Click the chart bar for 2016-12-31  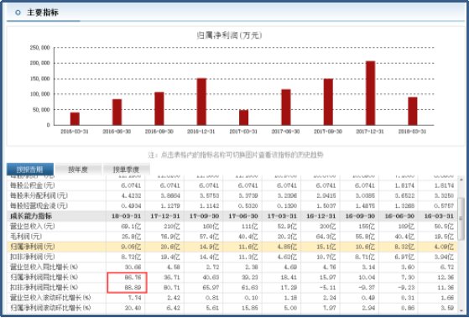click(x=201, y=102)
